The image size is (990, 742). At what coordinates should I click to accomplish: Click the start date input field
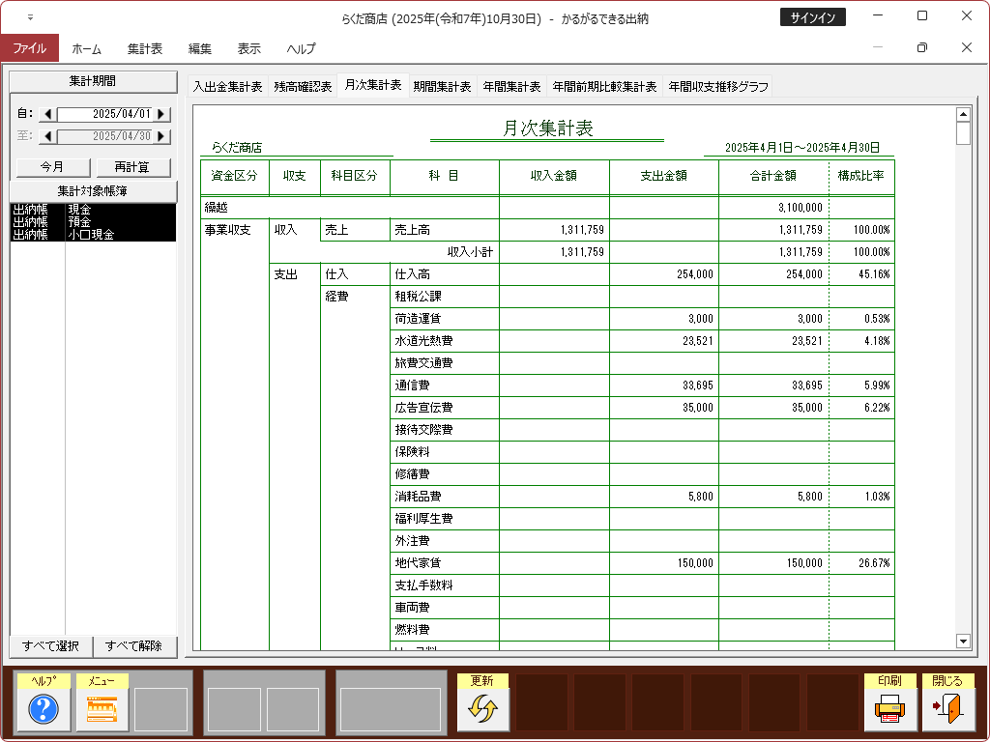click(105, 114)
